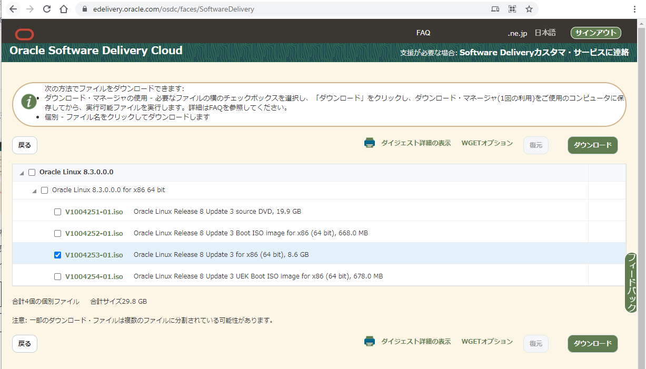This screenshot has width=646, height=369.
Task: Go to the browser home page icon
Action: click(64, 9)
